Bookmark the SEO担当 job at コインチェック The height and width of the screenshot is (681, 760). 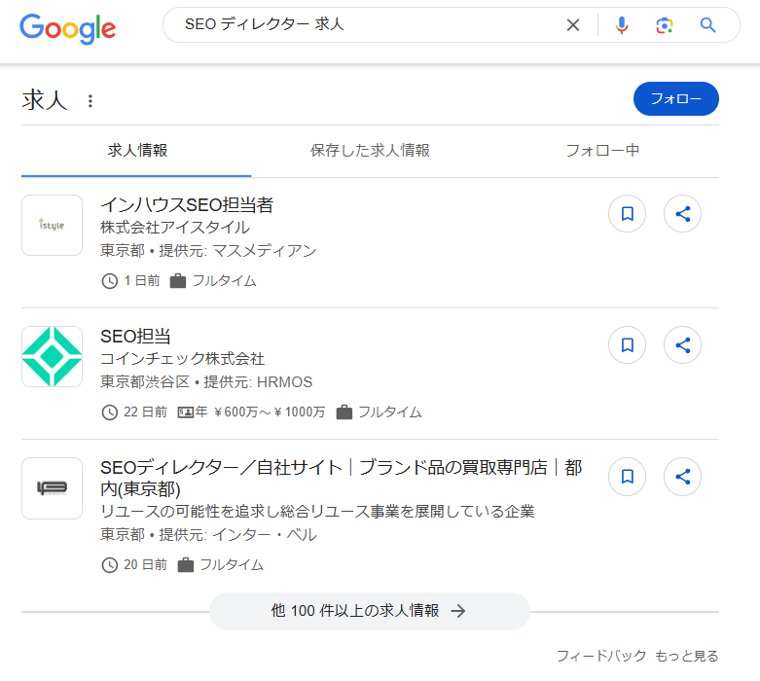click(x=628, y=345)
